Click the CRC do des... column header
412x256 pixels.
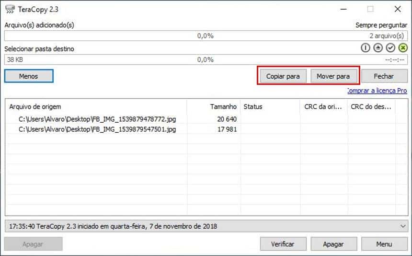[x=371, y=107]
